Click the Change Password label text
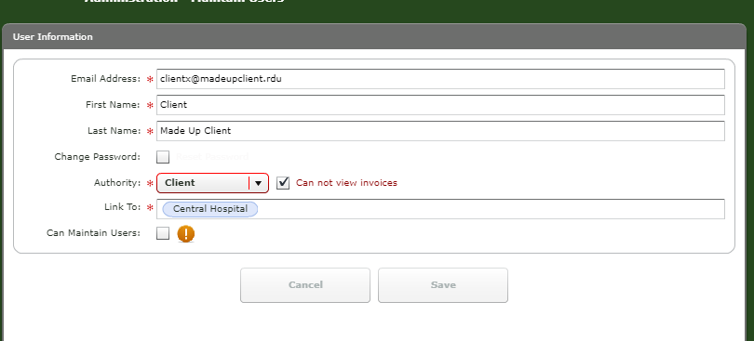 click(98, 157)
